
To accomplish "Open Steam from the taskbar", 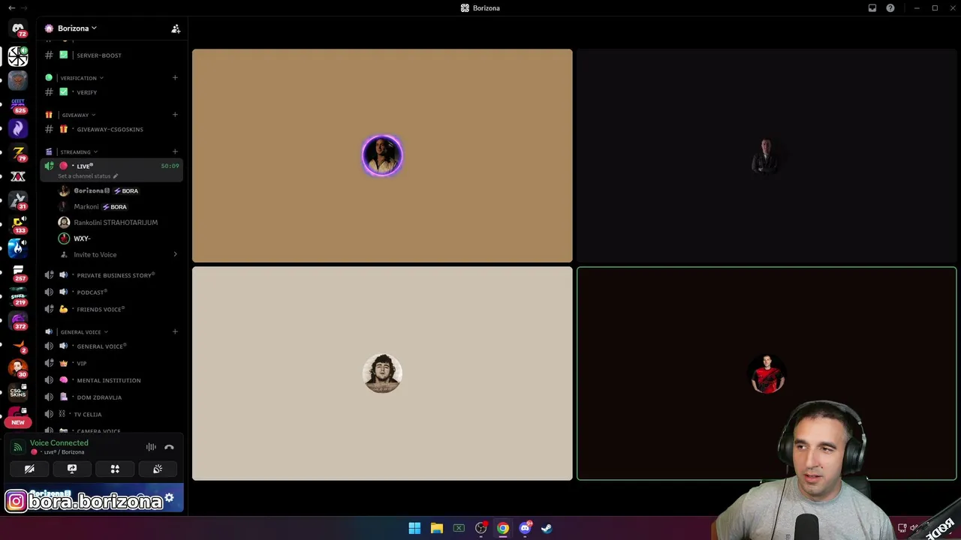I will click(547, 528).
